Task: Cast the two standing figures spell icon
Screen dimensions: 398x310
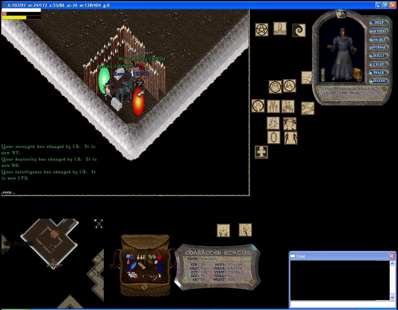Action: 290,138
